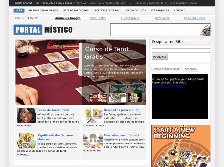Screen dimensions: 224x167
Task: Click crystal ball Previsões thumbnail
Action: (93, 141)
